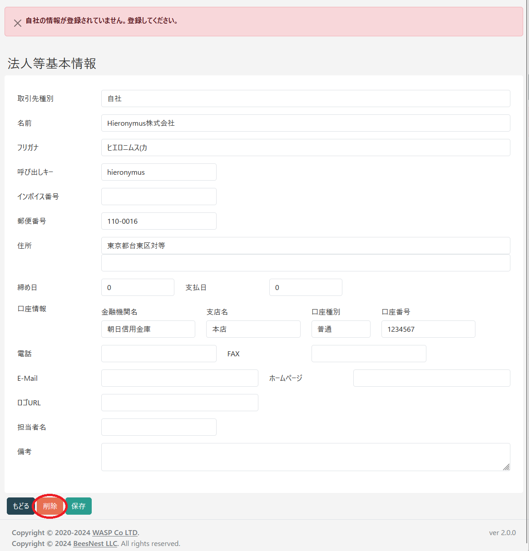
Task: Click the 郵便番号 postal code field
Action: [158, 221]
